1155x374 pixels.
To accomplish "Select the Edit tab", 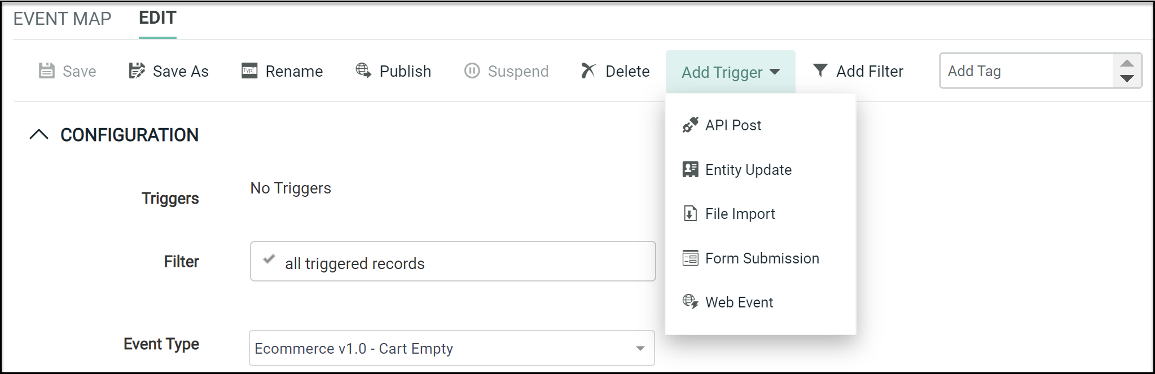I will [157, 18].
